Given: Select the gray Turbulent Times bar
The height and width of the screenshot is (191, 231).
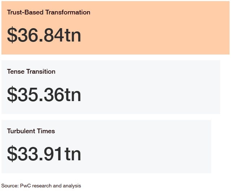Looking at the screenshot, I should point(106,147).
